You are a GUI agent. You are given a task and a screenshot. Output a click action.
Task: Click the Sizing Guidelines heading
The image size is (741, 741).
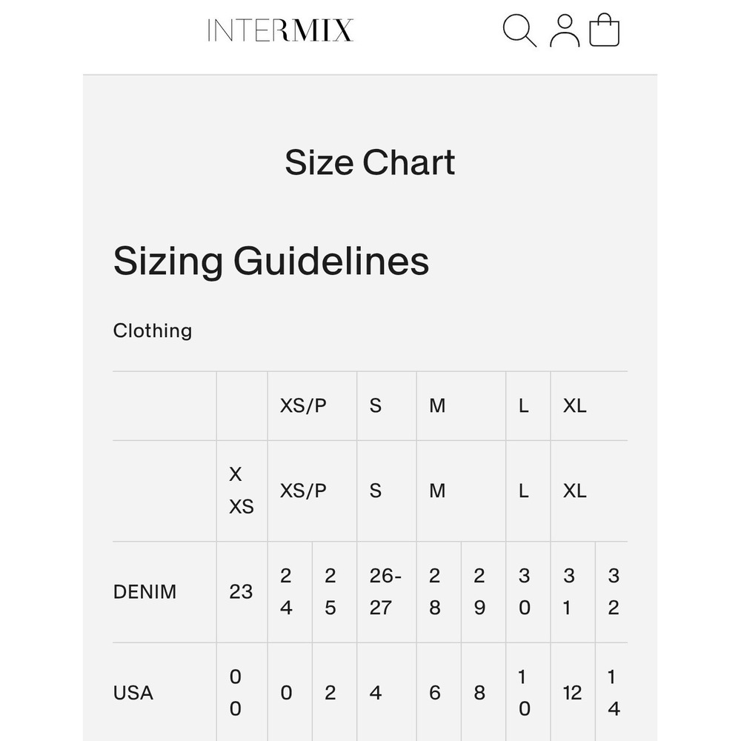[270, 261]
